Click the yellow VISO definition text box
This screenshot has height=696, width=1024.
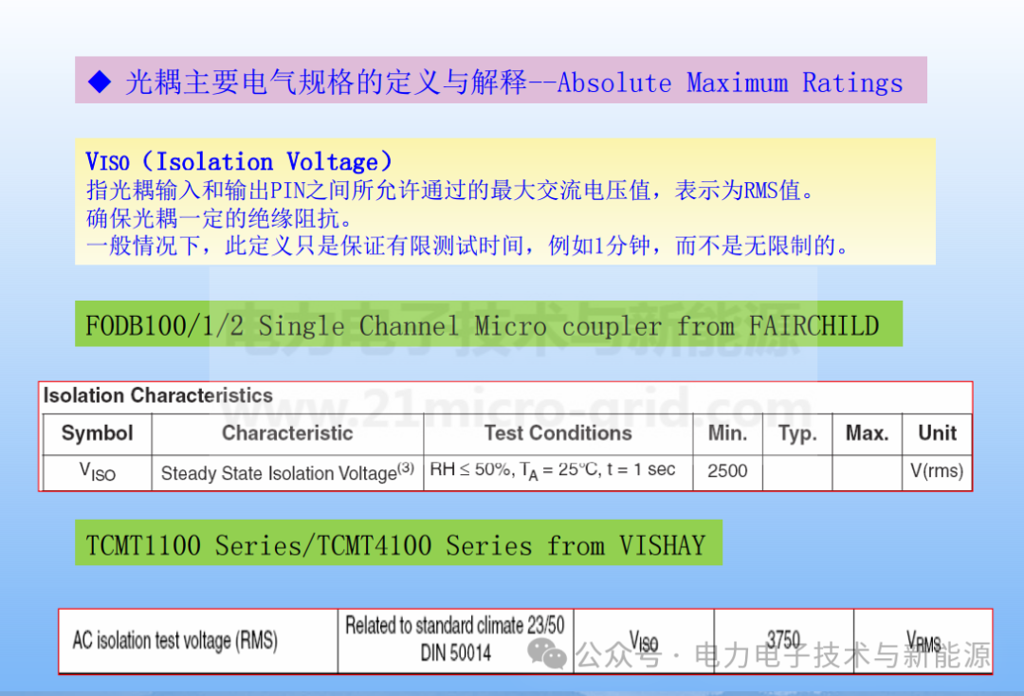(x=506, y=202)
